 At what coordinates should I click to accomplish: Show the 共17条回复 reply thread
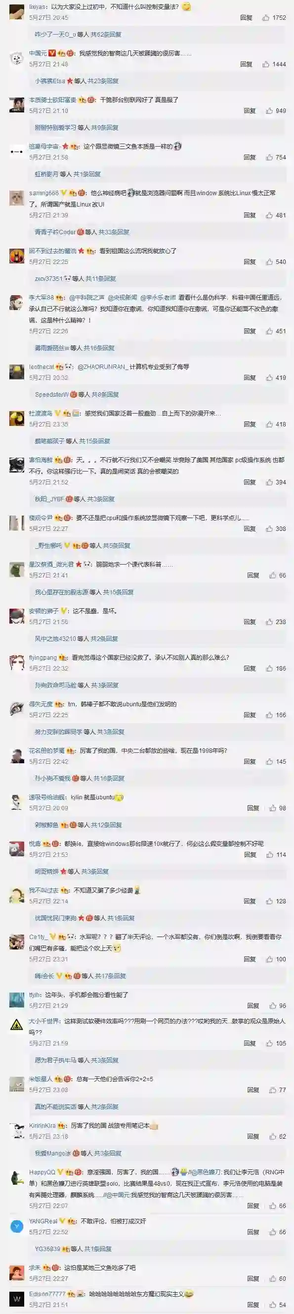coord(111,976)
